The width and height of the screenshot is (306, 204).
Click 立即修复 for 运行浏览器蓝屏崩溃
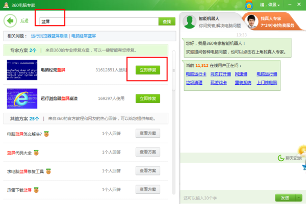click(148, 98)
